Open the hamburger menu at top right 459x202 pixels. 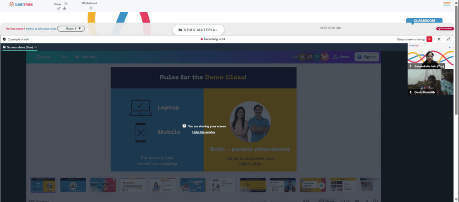tap(447, 4)
